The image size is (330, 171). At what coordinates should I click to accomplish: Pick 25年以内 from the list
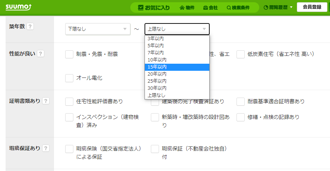[x=177, y=81]
